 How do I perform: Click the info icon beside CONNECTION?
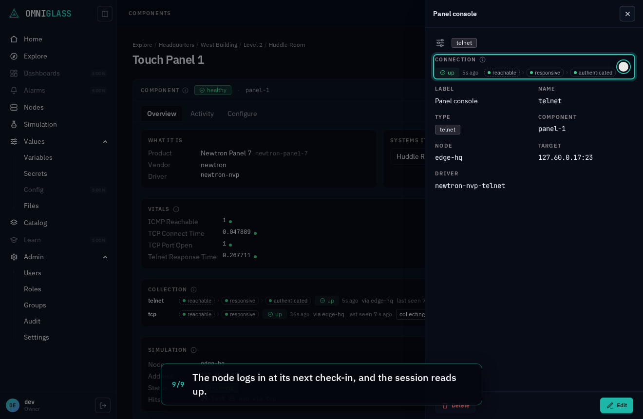click(482, 60)
